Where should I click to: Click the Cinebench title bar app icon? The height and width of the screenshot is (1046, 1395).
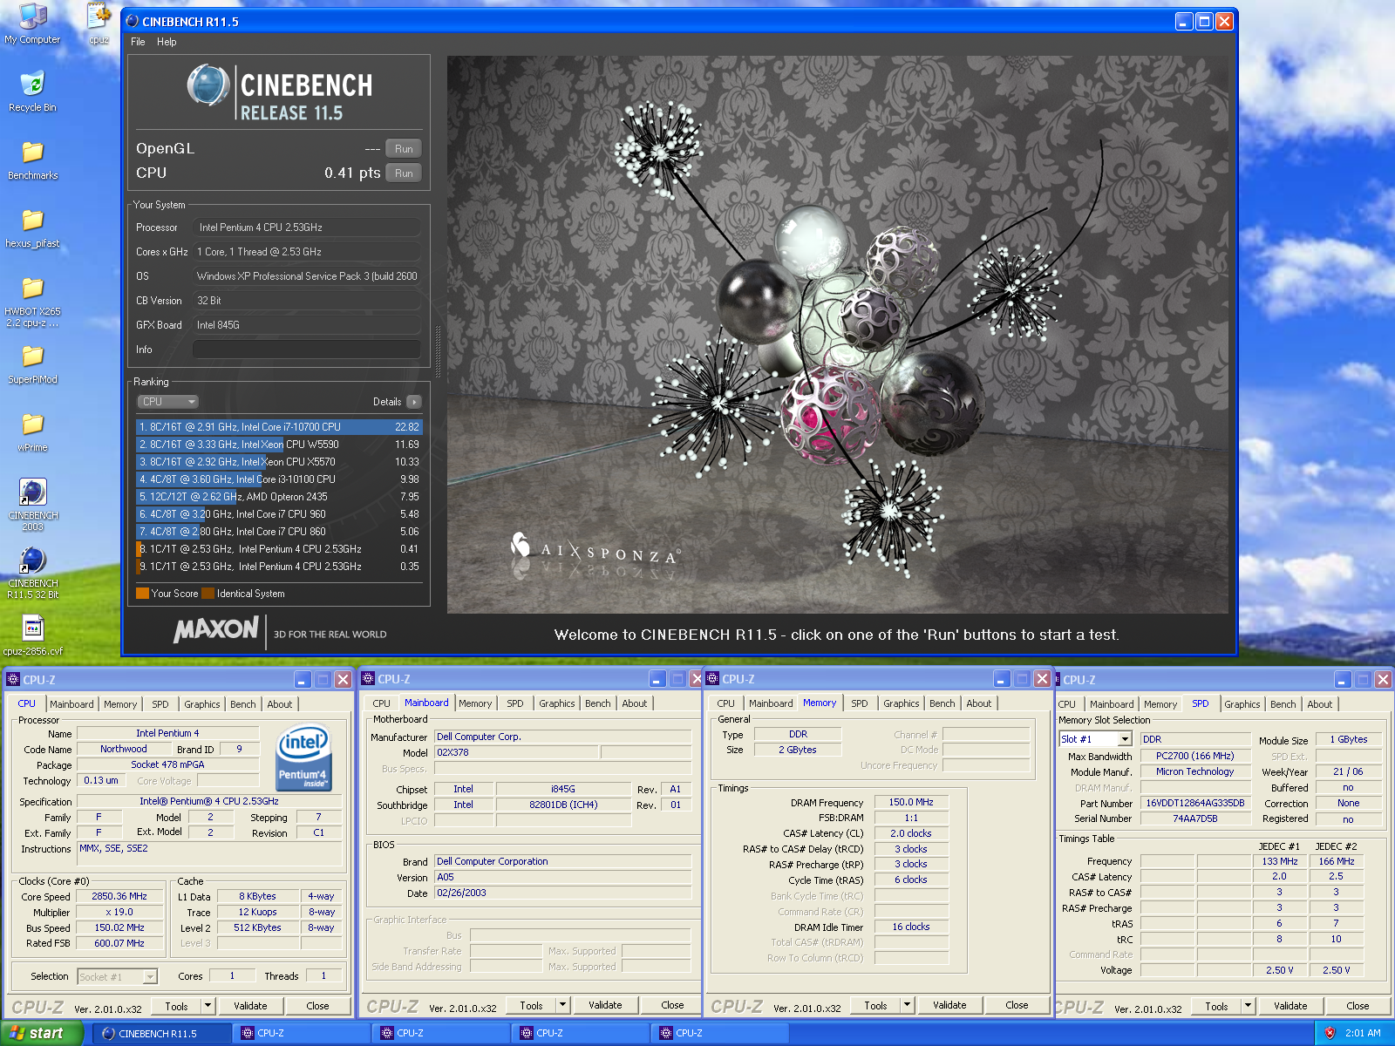(133, 21)
